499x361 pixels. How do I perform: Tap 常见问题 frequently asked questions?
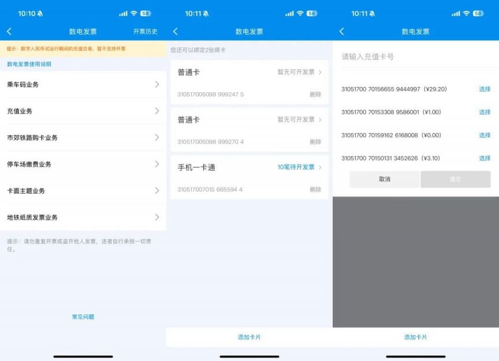coord(83,316)
